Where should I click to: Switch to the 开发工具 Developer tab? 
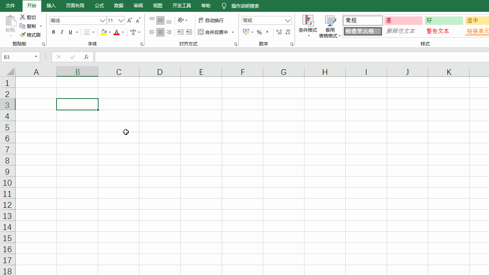pos(182,6)
